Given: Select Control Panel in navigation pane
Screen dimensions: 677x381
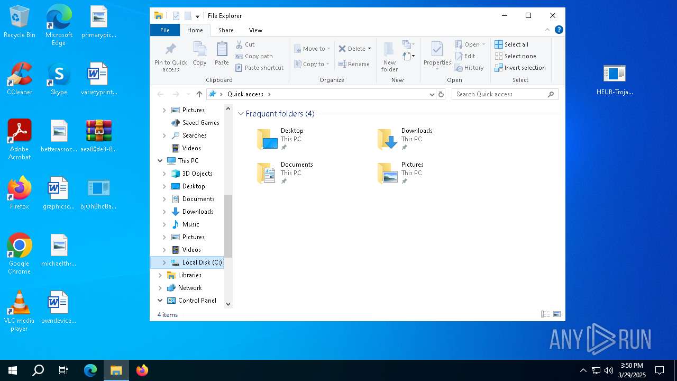Looking at the screenshot, I should coord(192,301).
